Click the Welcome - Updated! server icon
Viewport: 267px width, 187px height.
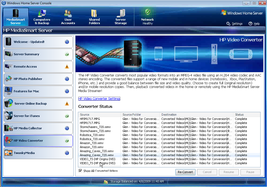click(8, 42)
